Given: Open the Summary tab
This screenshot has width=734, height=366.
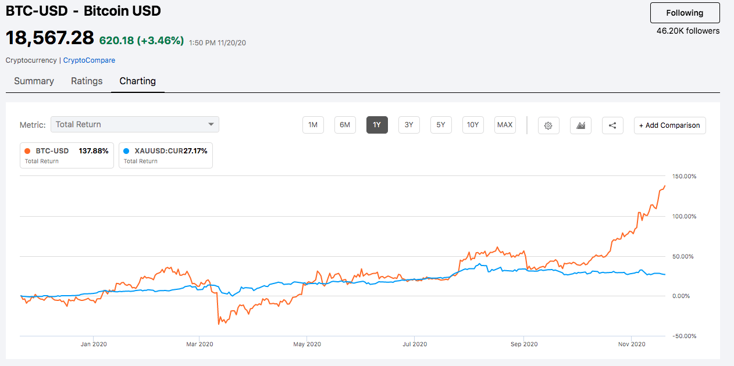Looking at the screenshot, I should [34, 81].
